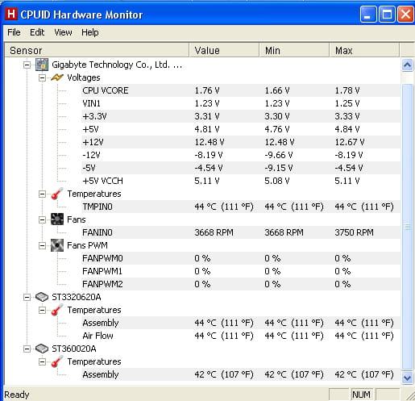The width and height of the screenshot is (415, 401).
Task: Click the 12.67 V maximum value
Action: (x=350, y=142)
